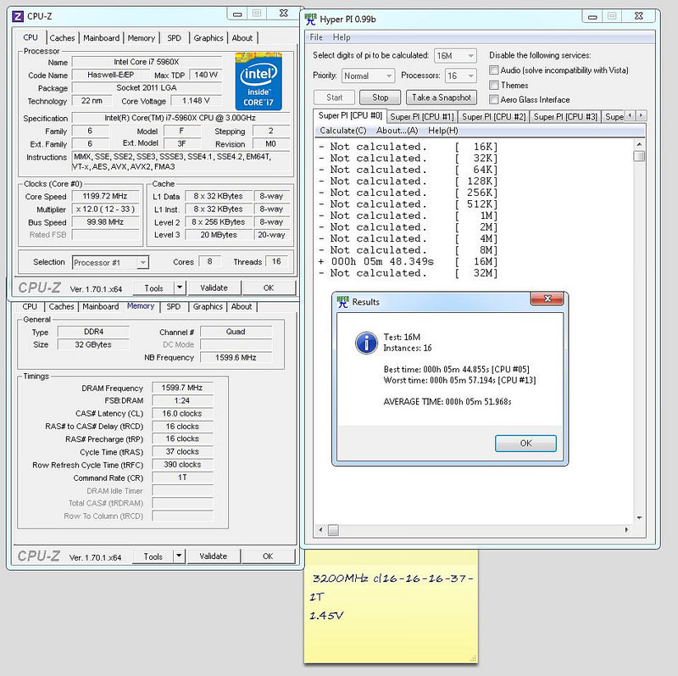Select Super PI [CPU #1] tab
Image resolution: width=678 pixels, height=676 pixels.
pos(422,116)
